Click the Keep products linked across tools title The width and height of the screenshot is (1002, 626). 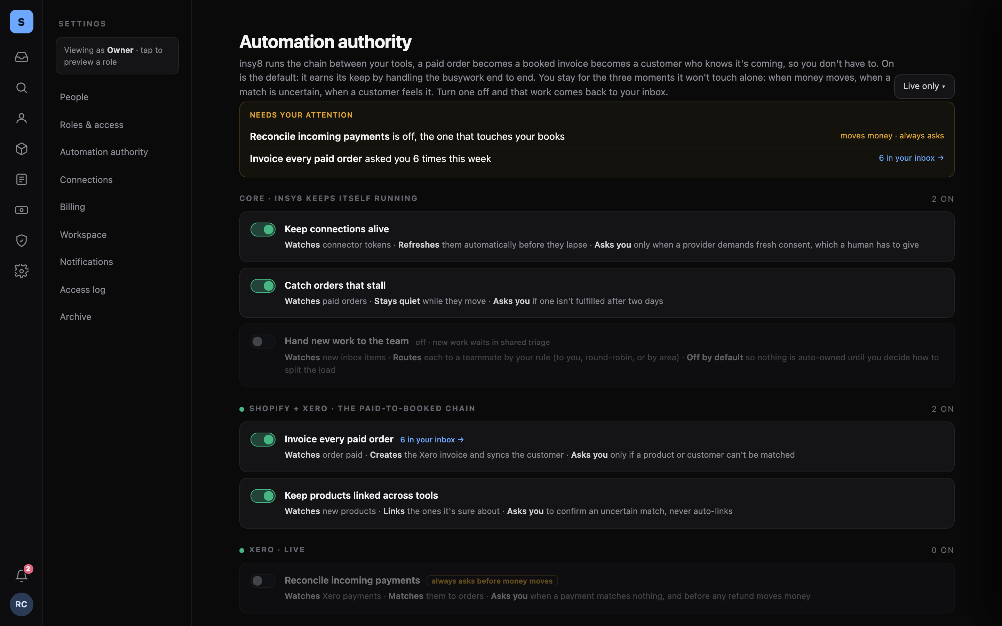tap(361, 495)
